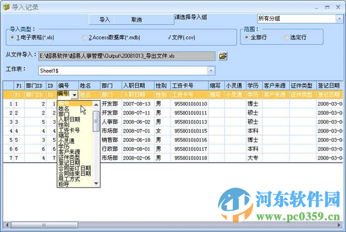Click the 客户来源 mapping cell in orange row
Image resolution: width=346 pixels, height=232 pixels.
275,95
